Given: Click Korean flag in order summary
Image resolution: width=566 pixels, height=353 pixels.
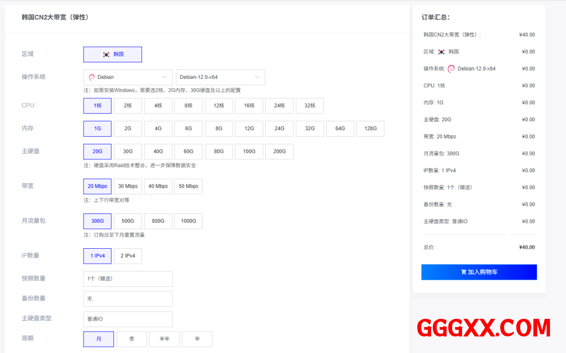Looking at the screenshot, I should [441, 52].
